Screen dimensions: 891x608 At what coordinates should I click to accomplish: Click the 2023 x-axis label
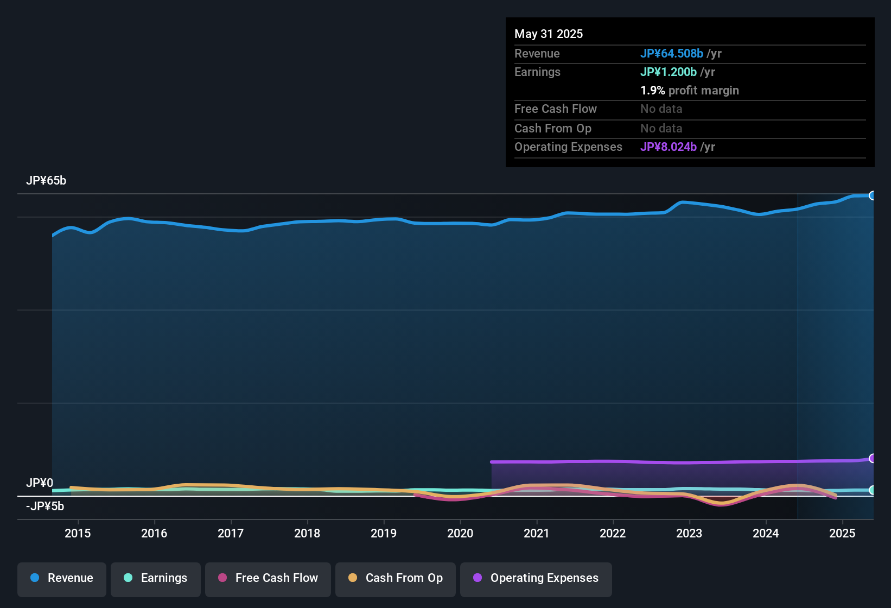689,533
